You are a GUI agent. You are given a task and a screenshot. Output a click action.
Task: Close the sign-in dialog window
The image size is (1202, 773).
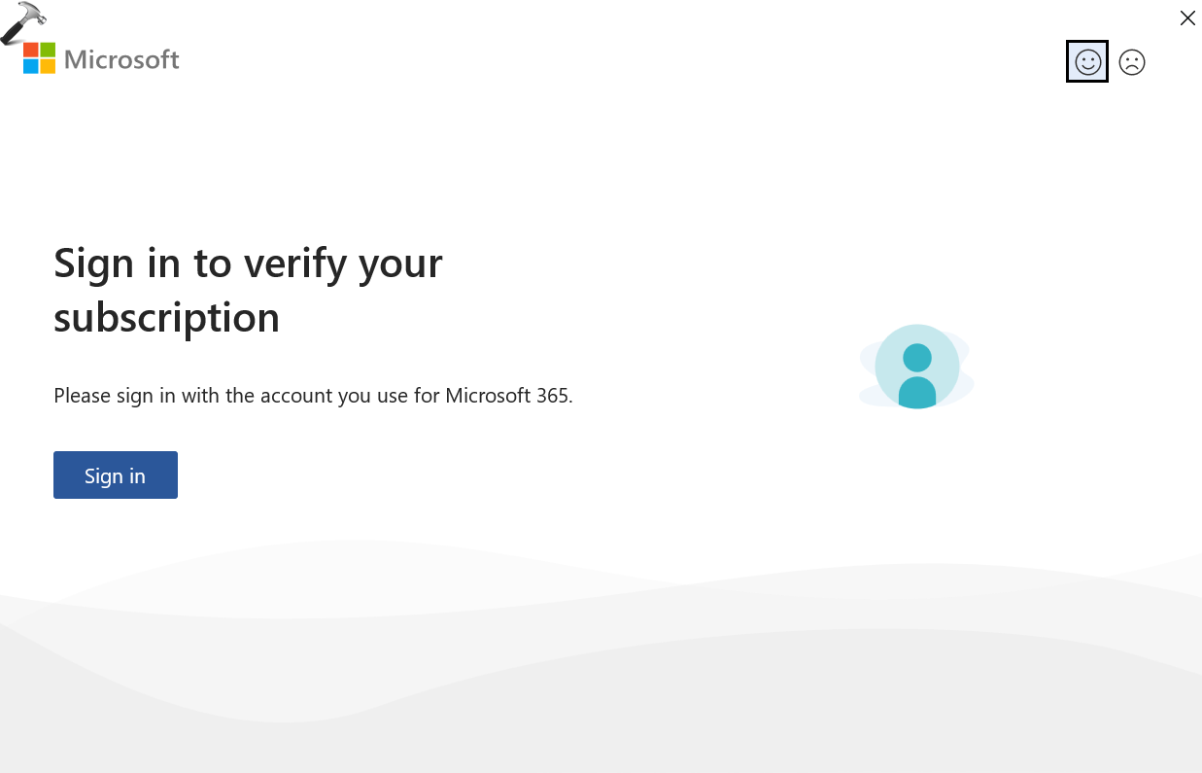coord(1186,18)
